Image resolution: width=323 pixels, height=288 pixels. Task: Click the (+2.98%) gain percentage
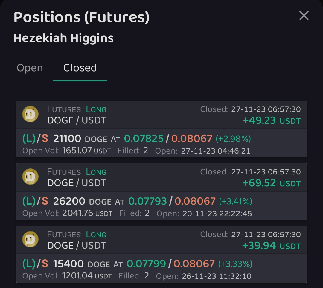click(x=233, y=139)
